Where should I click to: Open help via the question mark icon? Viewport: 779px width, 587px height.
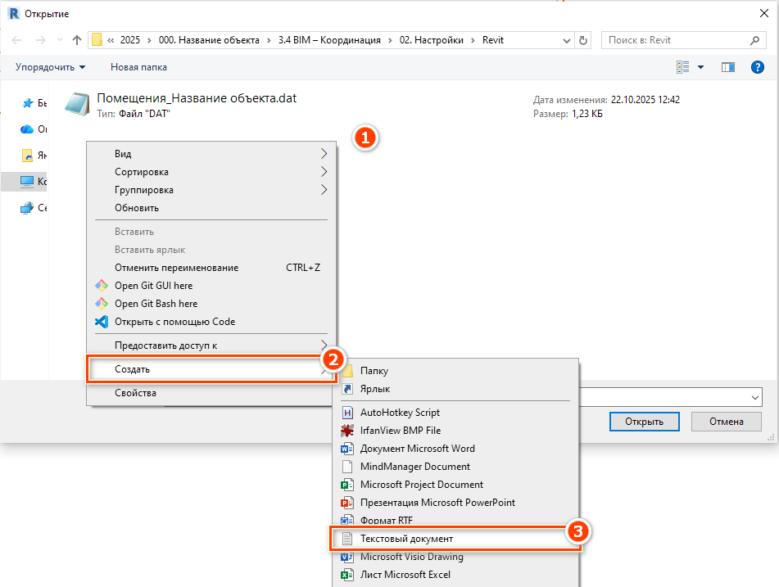[758, 67]
